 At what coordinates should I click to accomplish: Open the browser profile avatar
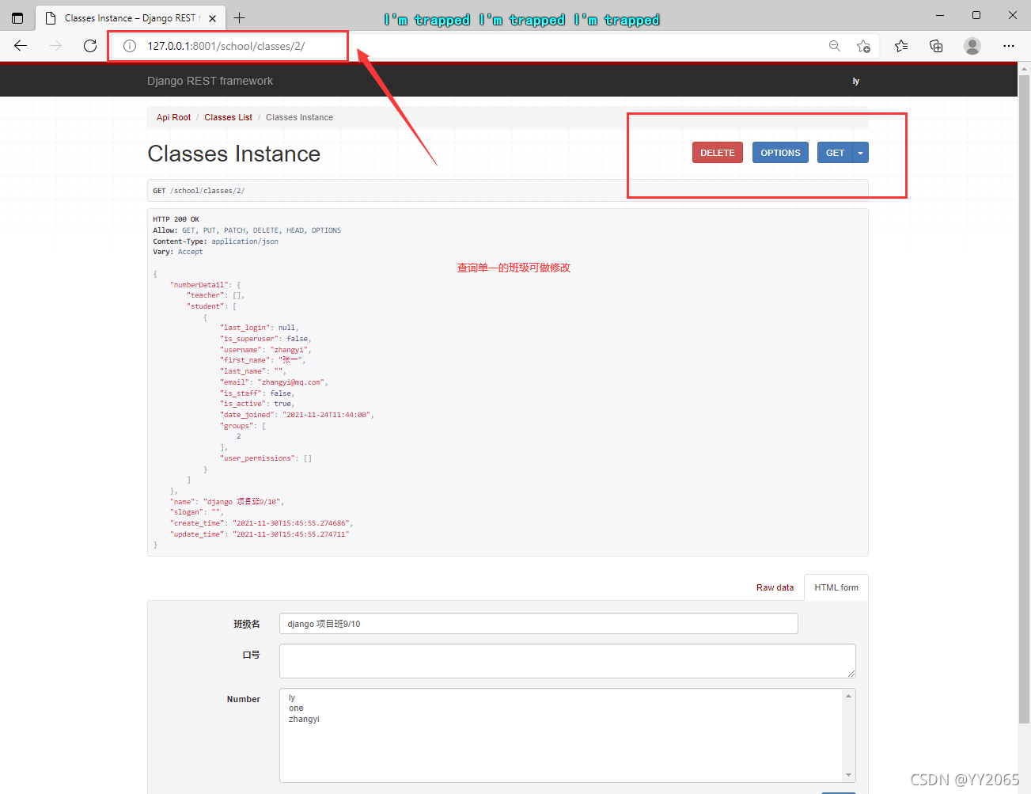pyautogui.click(x=972, y=46)
